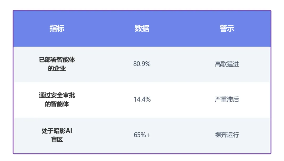Click the 65%+ data value
This screenshot has height=161, width=284.
tap(142, 135)
